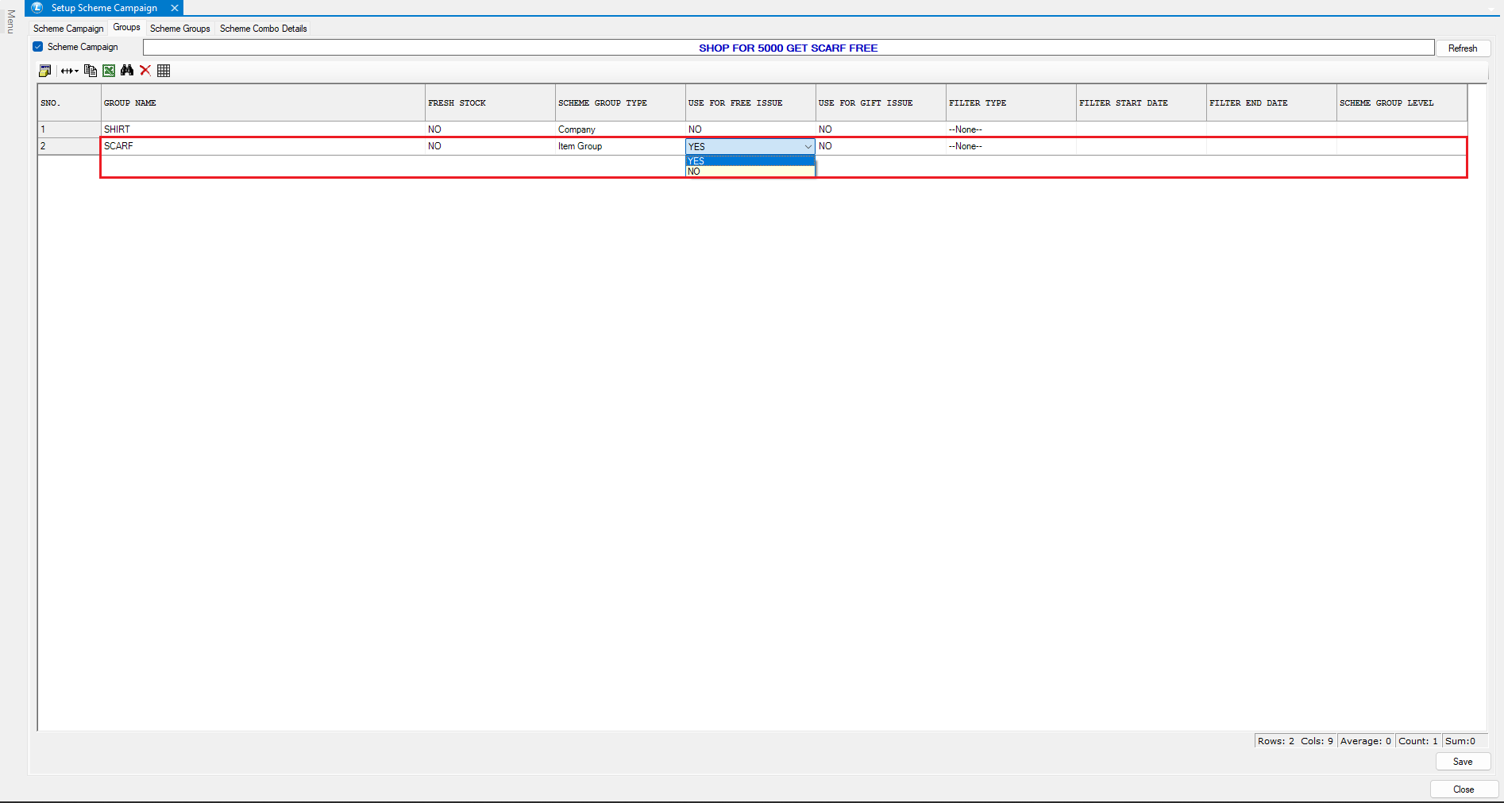This screenshot has height=803, width=1504.
Task: Open the column width arrows dropdown
Action: [x=70, y=71]
